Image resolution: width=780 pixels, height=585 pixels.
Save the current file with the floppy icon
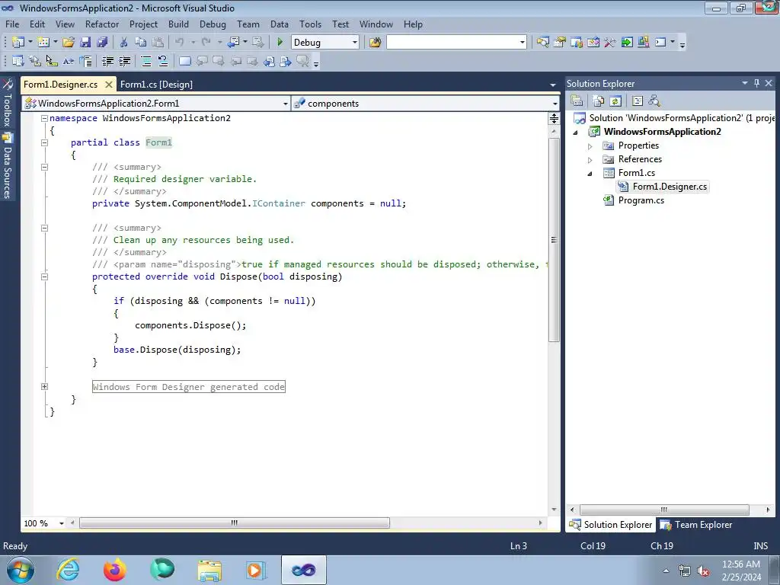pos(85,43)
